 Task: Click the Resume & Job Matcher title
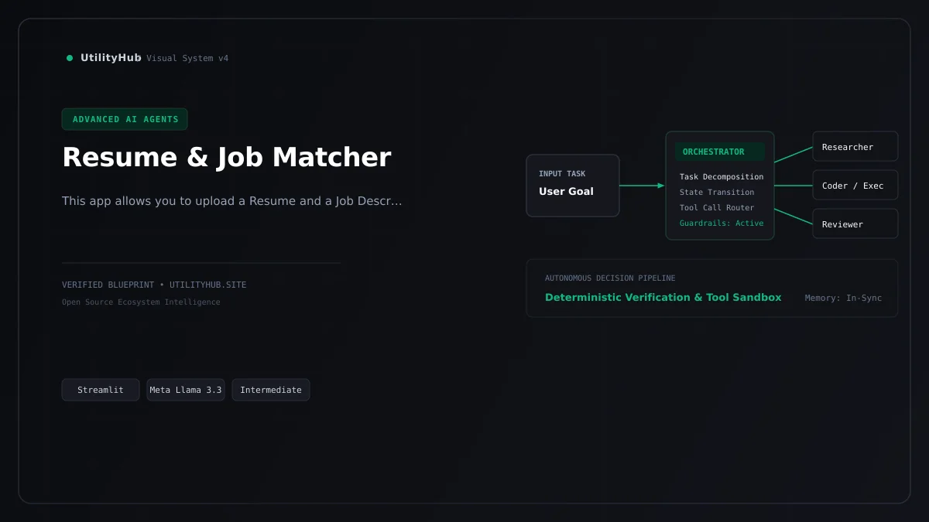pos(227,157)
